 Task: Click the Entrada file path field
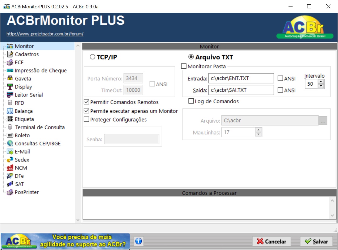[241, 79]
